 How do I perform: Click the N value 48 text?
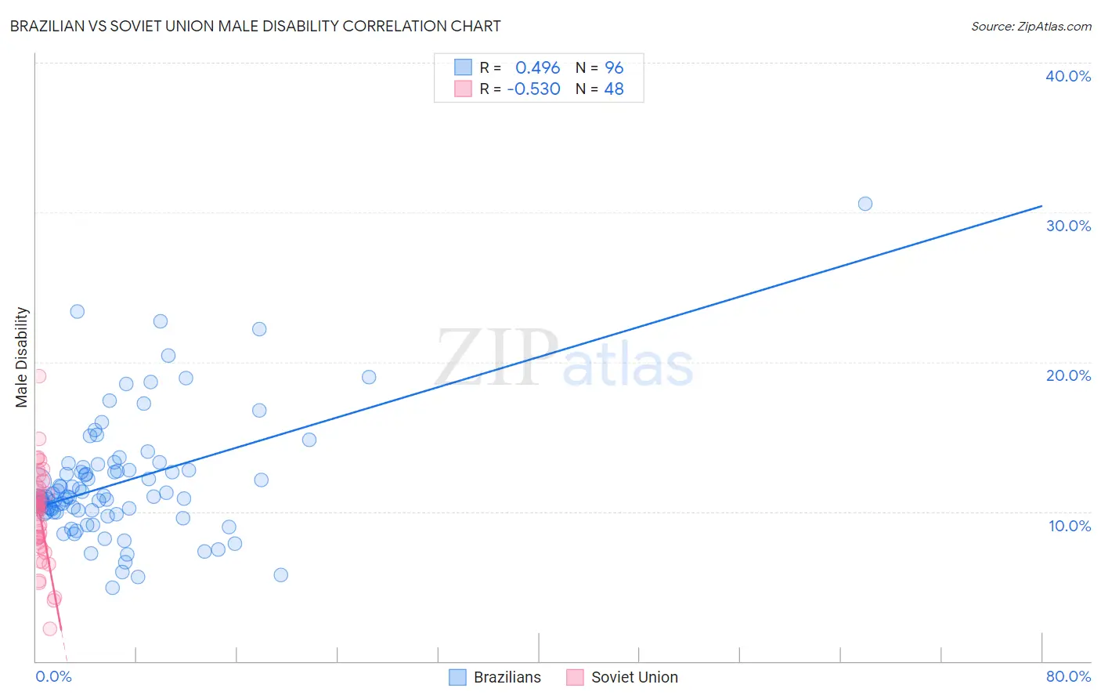click(x=614, y=89)
